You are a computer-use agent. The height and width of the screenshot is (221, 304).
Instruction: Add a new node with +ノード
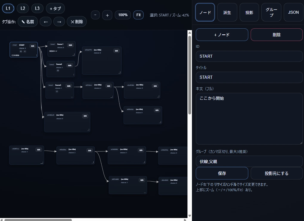pos(222,35)
